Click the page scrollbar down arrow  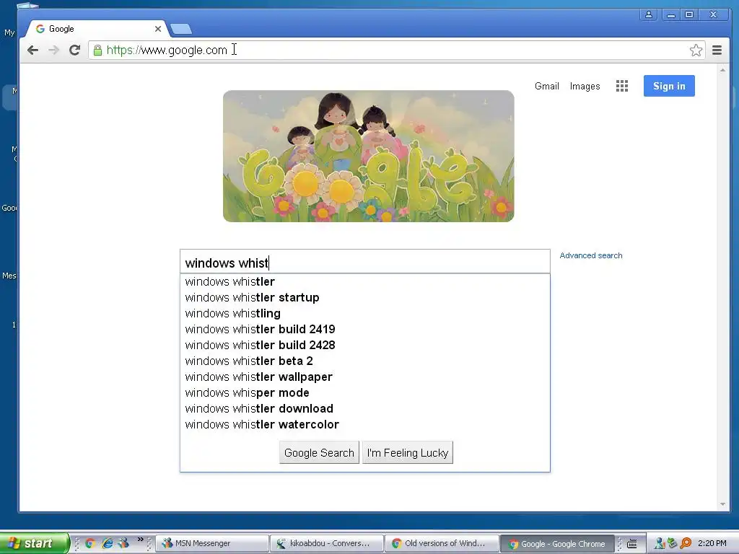click(722, 504)
